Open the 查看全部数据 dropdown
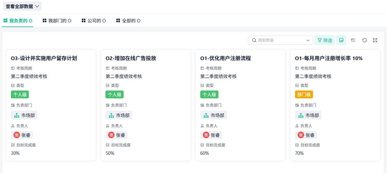Image resolution: width=387 pixels, height=173 pixels. tap(22, 6)
